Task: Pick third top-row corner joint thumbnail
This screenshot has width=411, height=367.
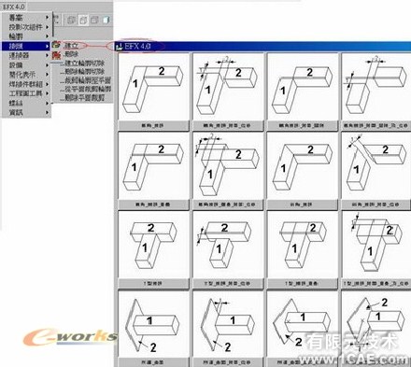Action: (x=303, y=87)
